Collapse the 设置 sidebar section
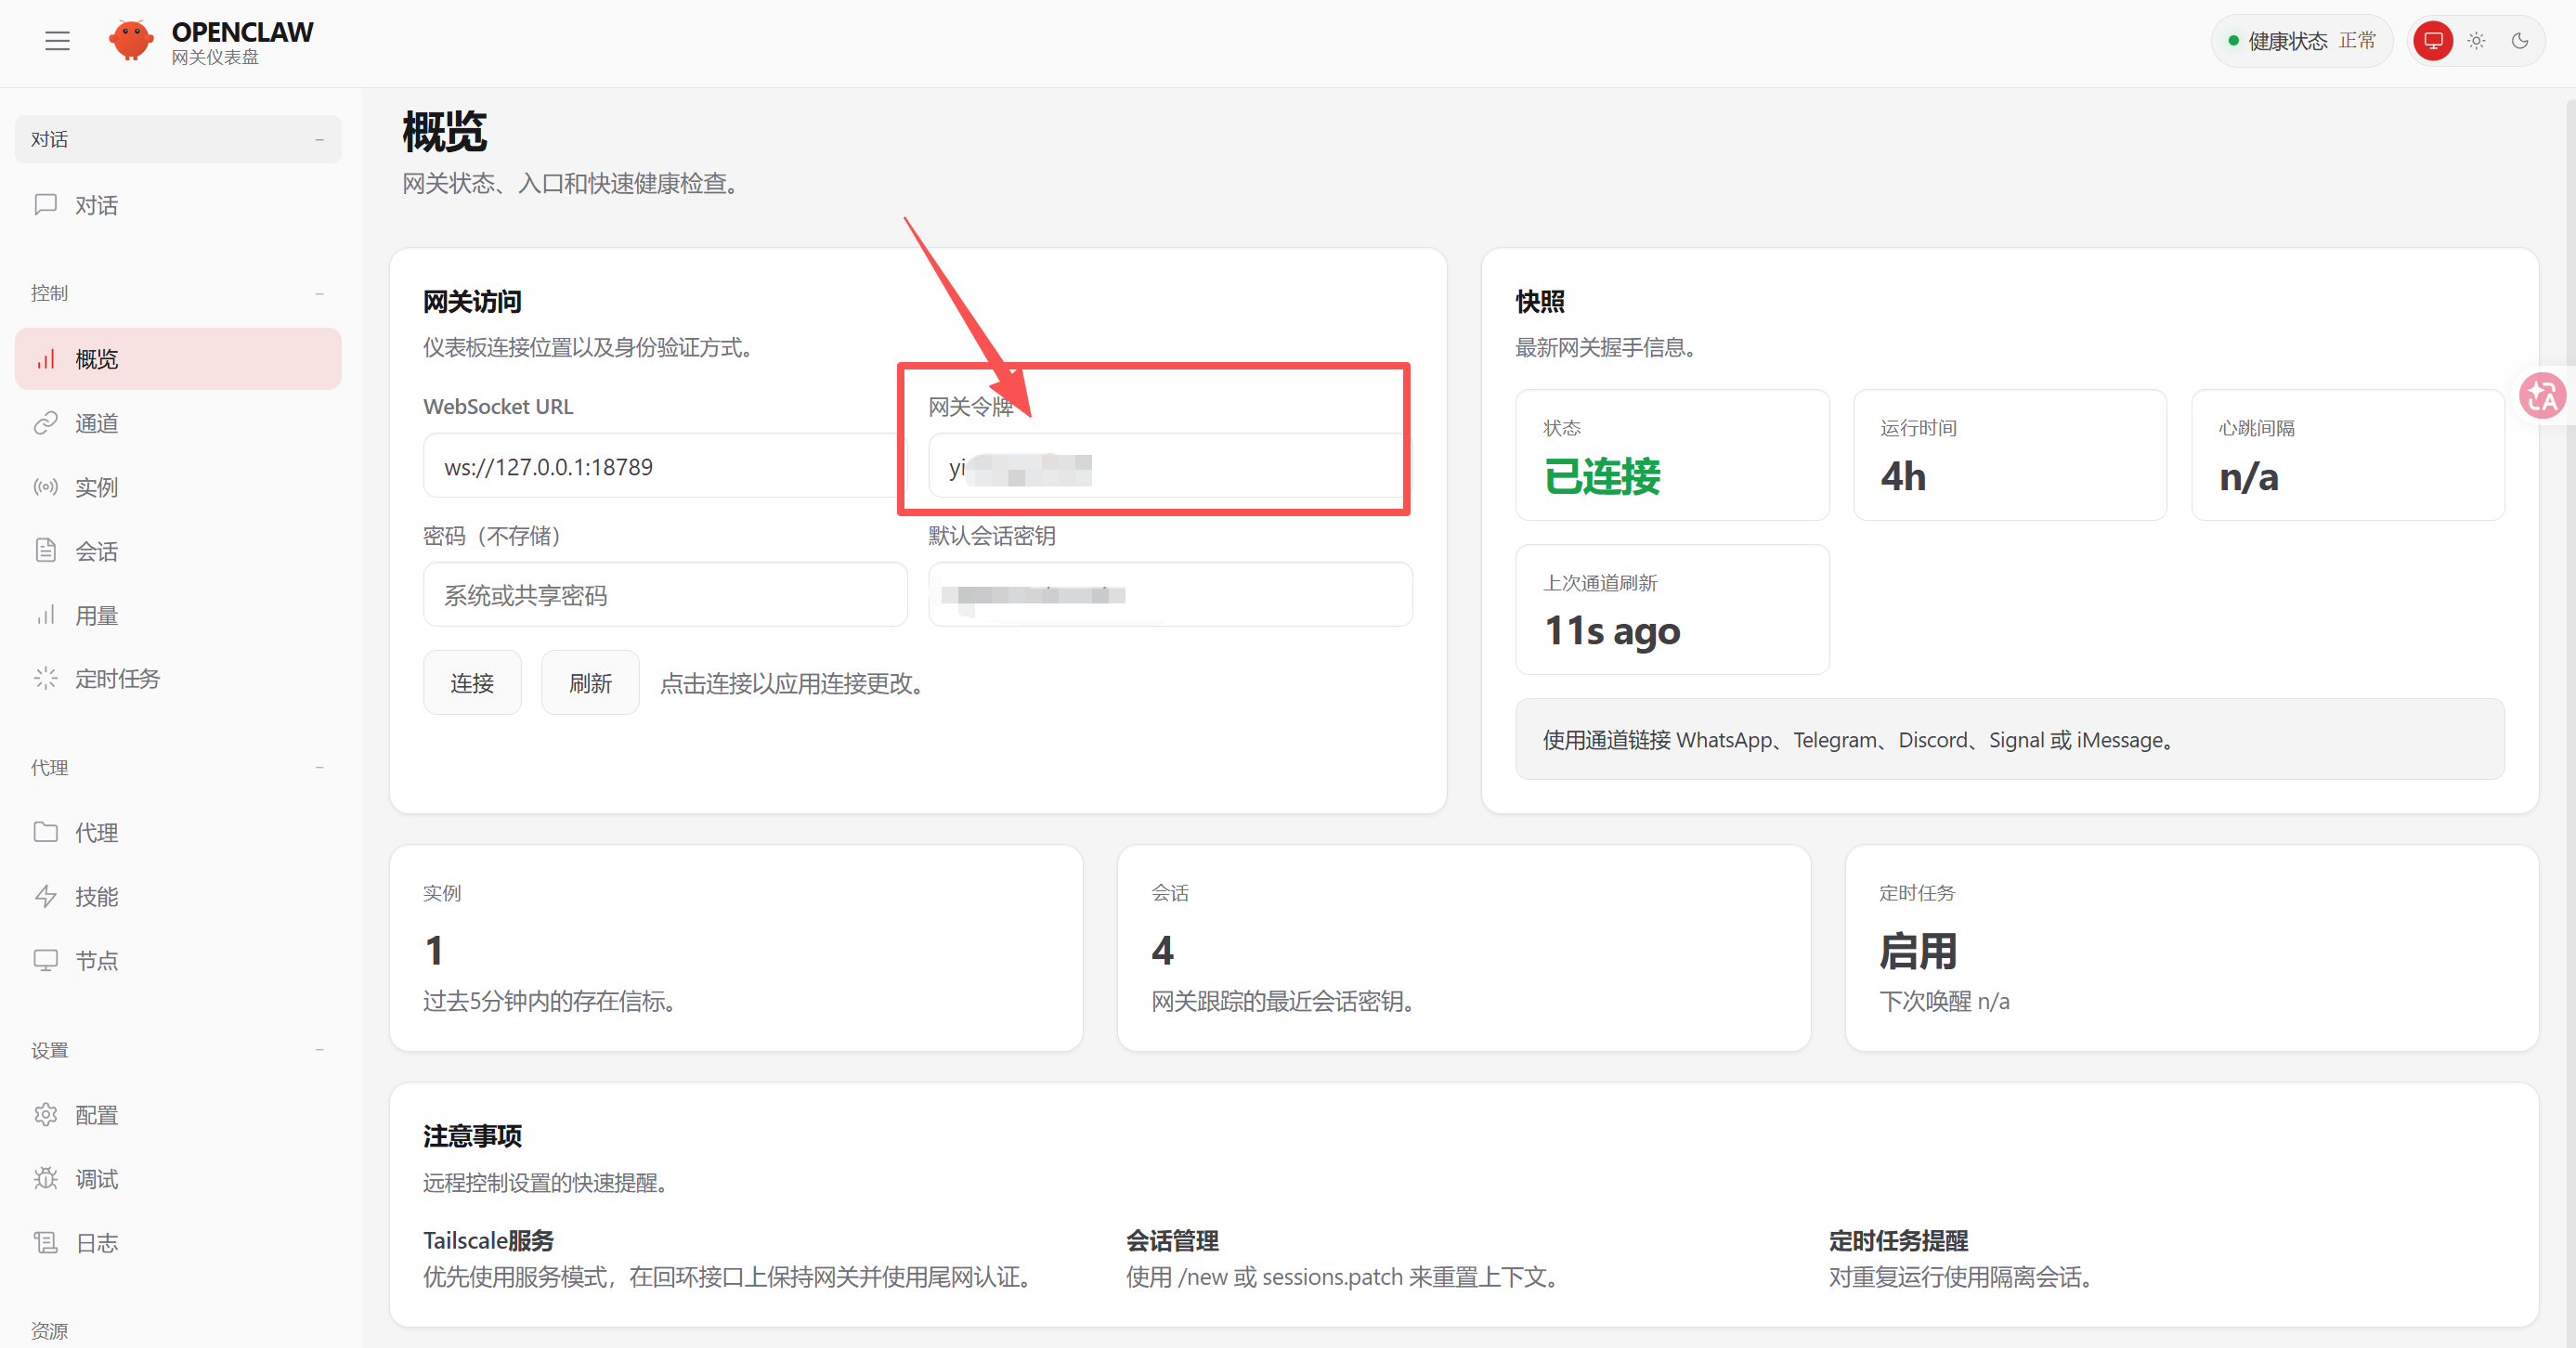Screen dimensions: 2576x1348 coord(319,1050)
